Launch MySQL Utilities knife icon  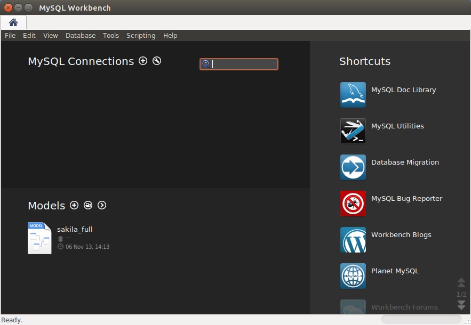point(353,131)
